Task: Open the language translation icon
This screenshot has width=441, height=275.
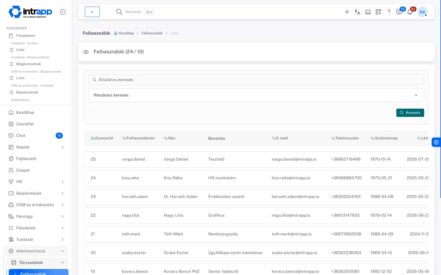Action: click(357, 12)
